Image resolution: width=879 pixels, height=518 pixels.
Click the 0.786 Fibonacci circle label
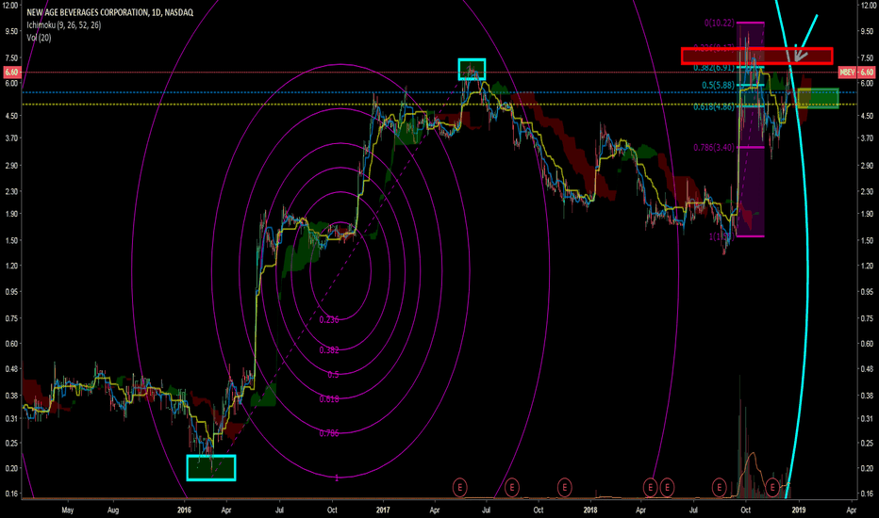click(x=329, y=433)
